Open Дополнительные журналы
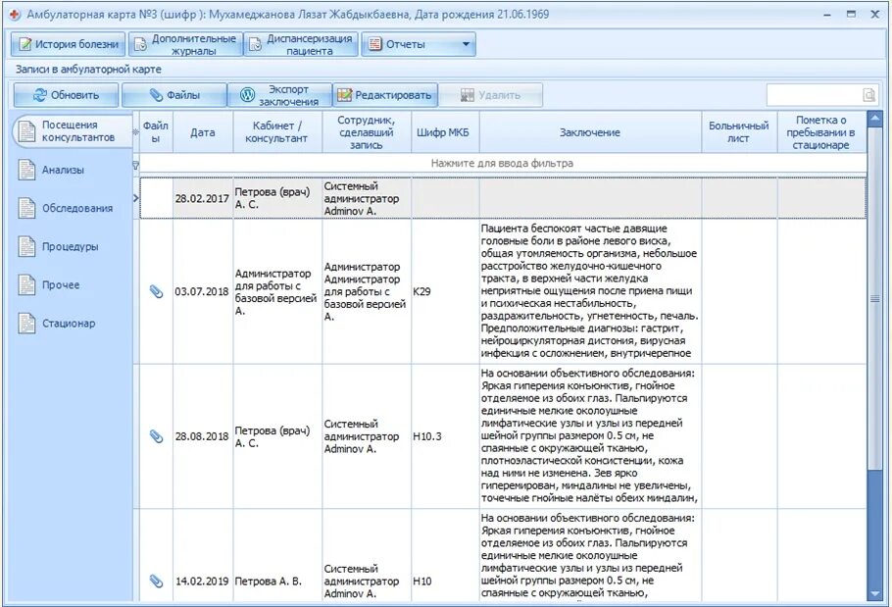 pyautogui.click(x=186, y=44)
